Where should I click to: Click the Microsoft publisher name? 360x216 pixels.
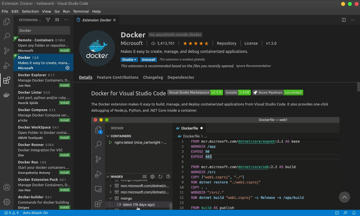pyautogui.click(x=132, y=43)
